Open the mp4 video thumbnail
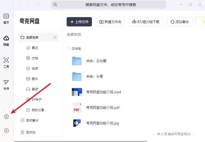 click(77, 92)
